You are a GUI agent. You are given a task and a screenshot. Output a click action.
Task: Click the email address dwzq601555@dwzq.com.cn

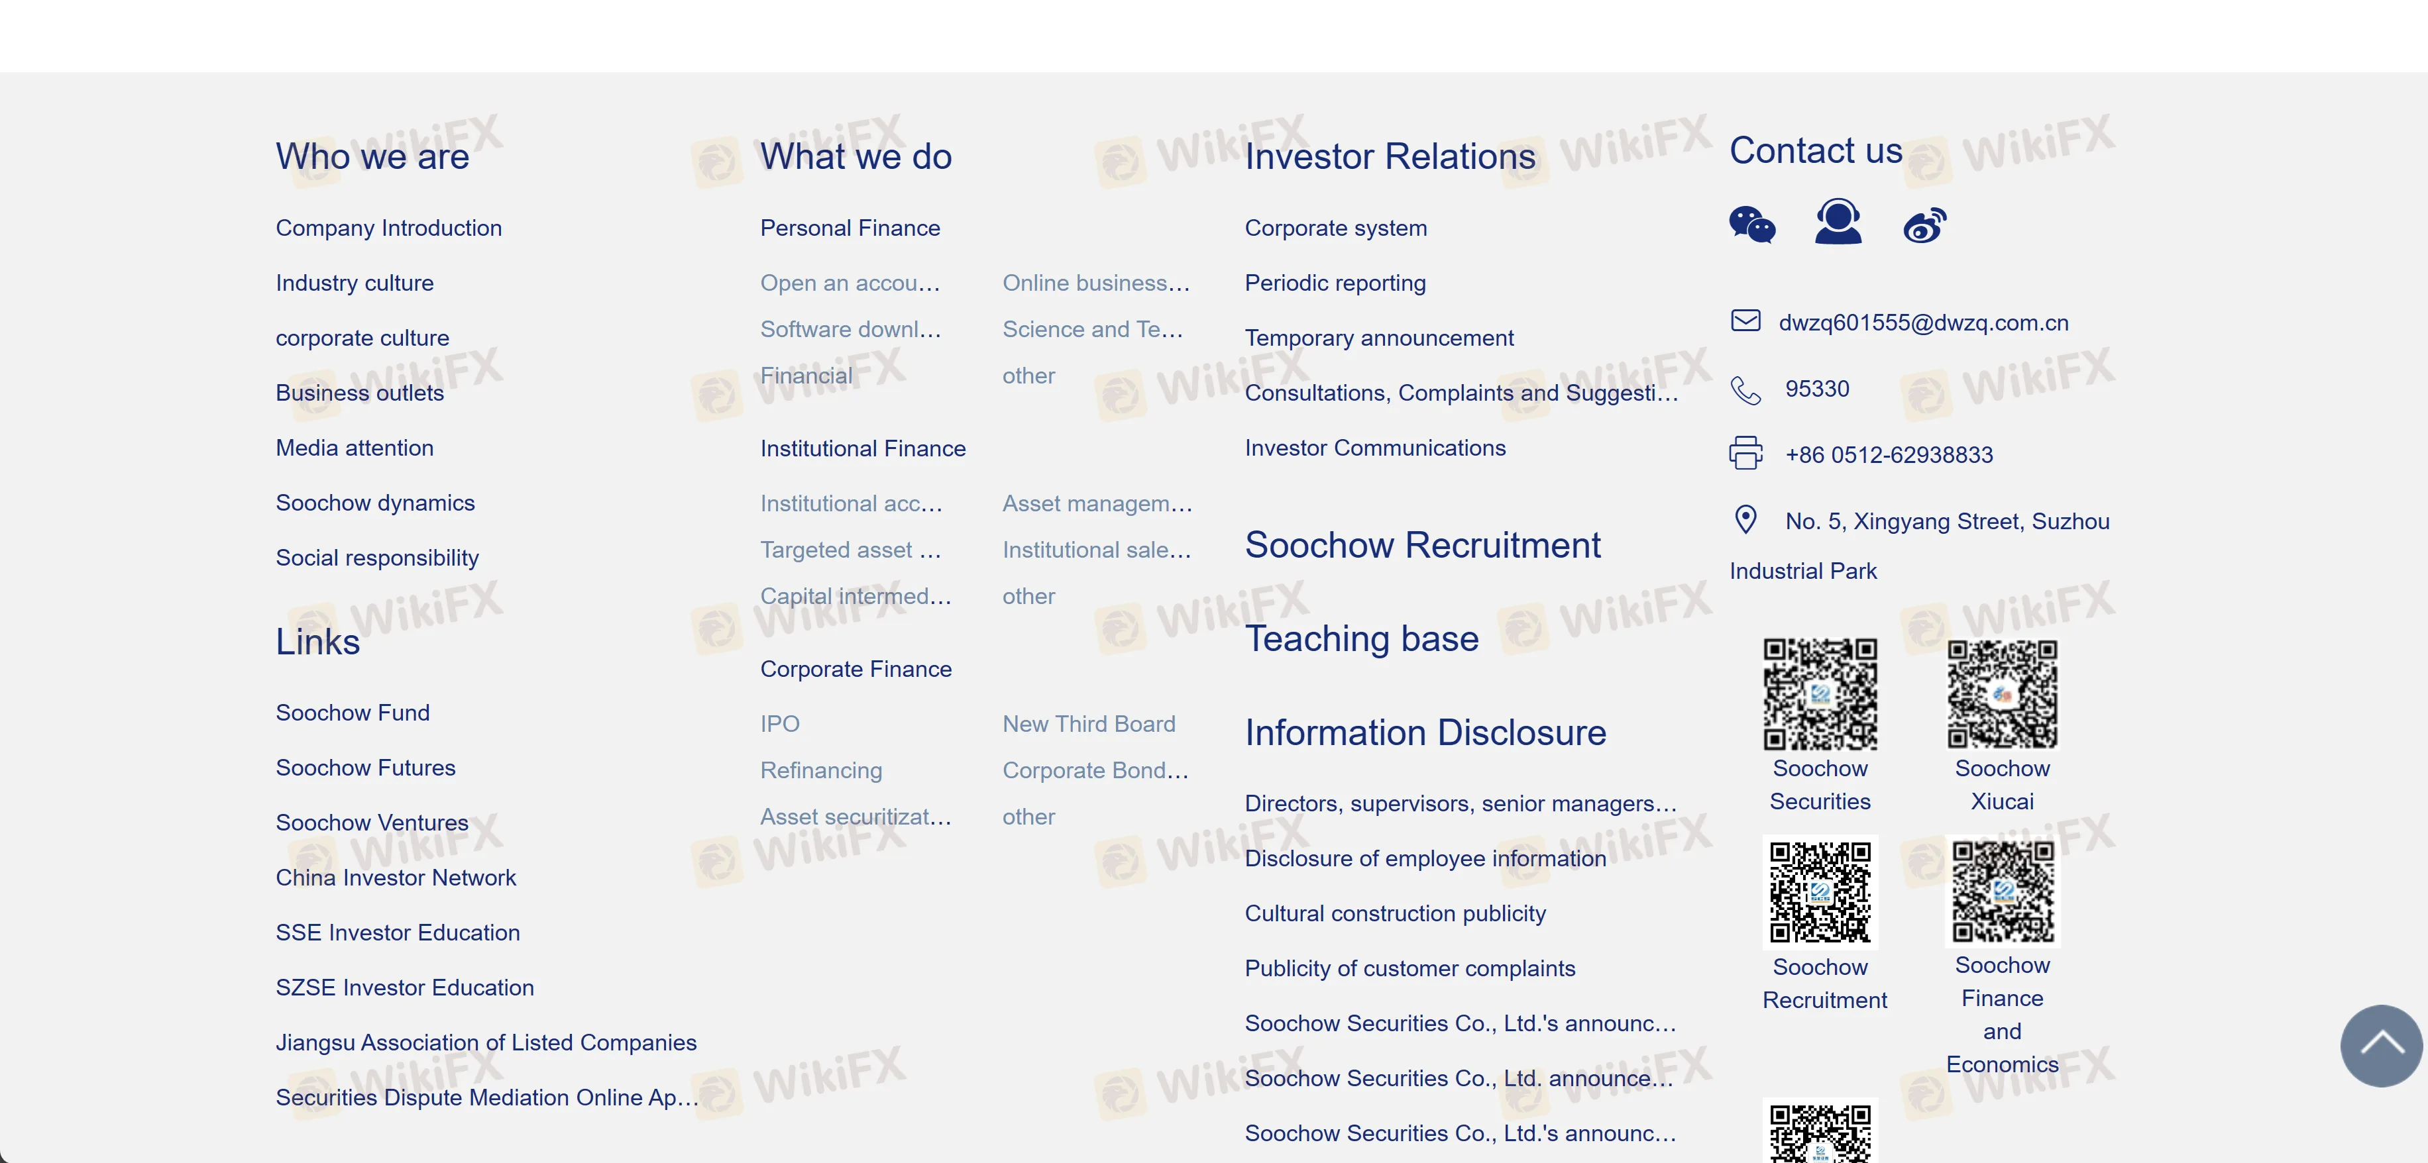[1923, 323]
